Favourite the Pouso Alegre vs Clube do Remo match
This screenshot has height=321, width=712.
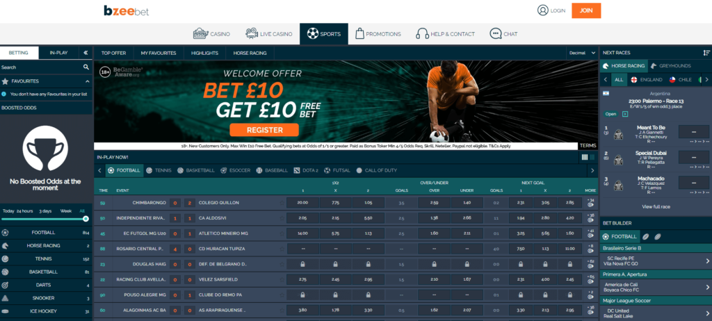(282, 295)
